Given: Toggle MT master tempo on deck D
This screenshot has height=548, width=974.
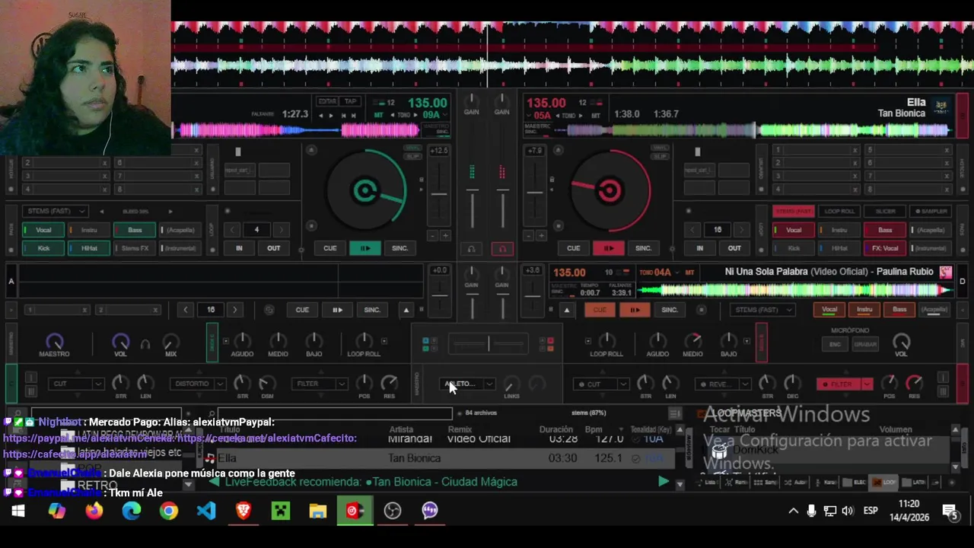Looking at the screenshot, I should tap(689, 272).
